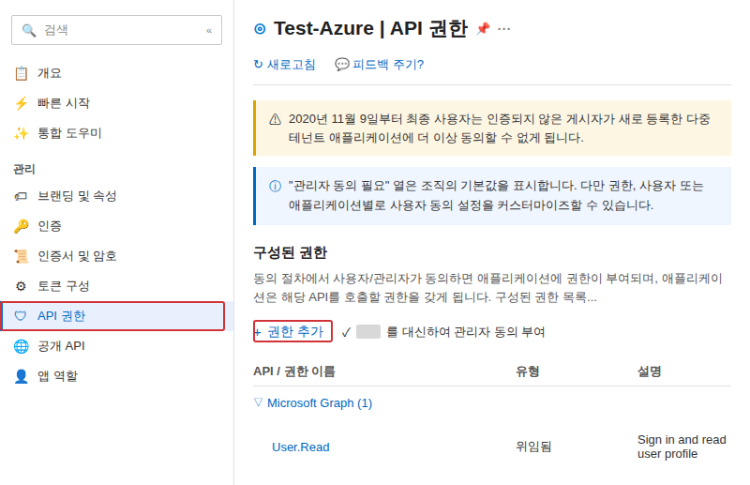This screenshot has width=750, height=485.
Task: Grant admin consent via 관리자 동의 부여
Action: 442,332
